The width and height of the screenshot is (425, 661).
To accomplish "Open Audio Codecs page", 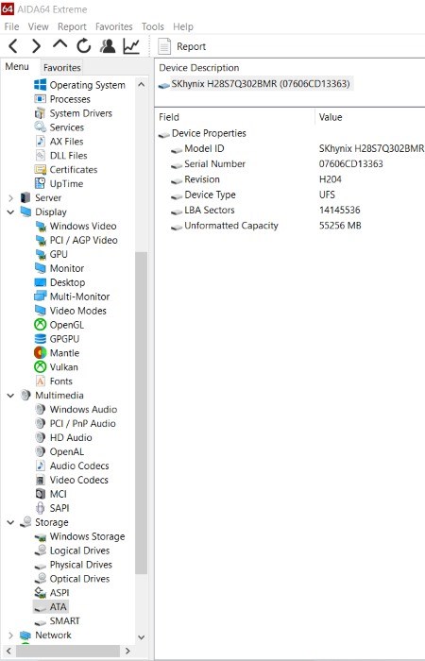I will 71,466.
